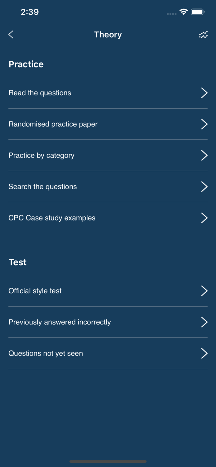The image size is (216, 467).
Task: Open the progress statistics chart icon
Action: click(x=203, y=35)
